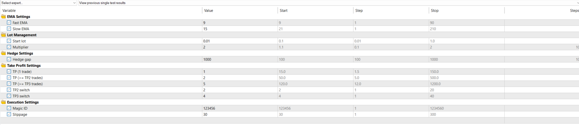Toggle the Fast EMA checkbox

point(9,23)
